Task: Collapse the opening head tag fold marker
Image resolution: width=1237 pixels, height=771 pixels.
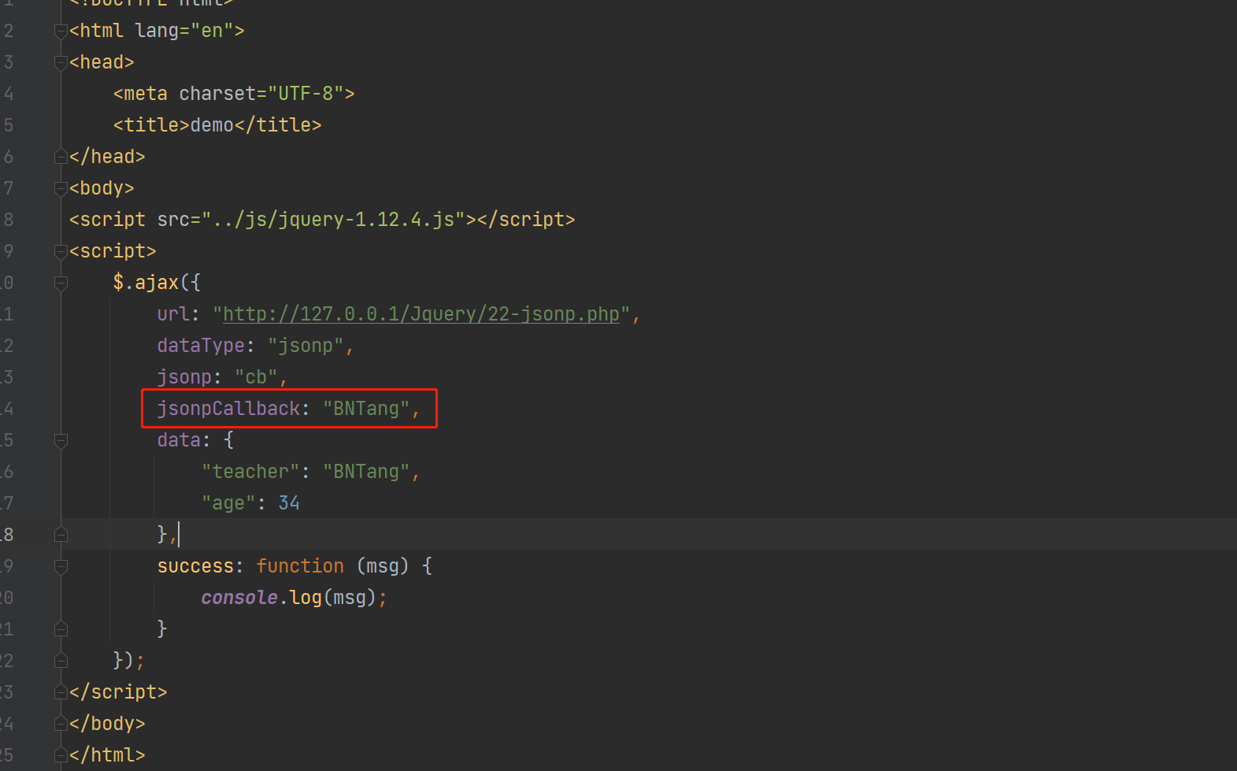Action: (x=61, y=62)
